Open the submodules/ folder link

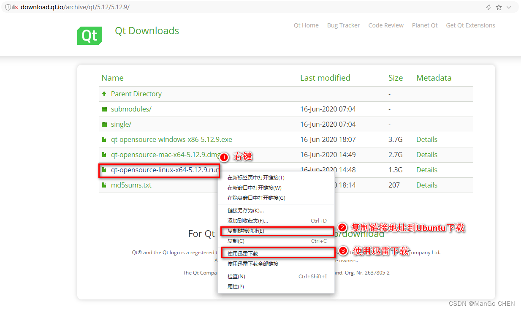(x=131, y=109)
